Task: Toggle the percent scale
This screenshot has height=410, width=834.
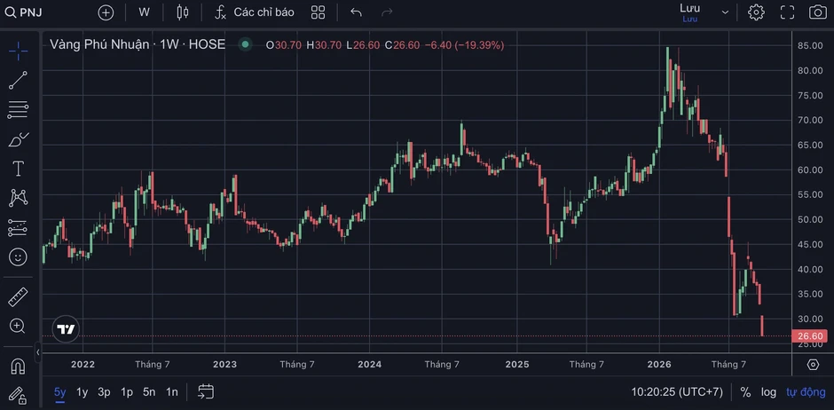Action: pyautogui.click(x=745, y=392)
